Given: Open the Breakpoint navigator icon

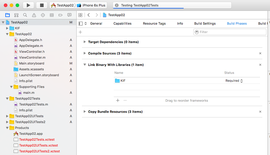Looking at the screenshot, I should pyautogui.click(x=60, y=15).
